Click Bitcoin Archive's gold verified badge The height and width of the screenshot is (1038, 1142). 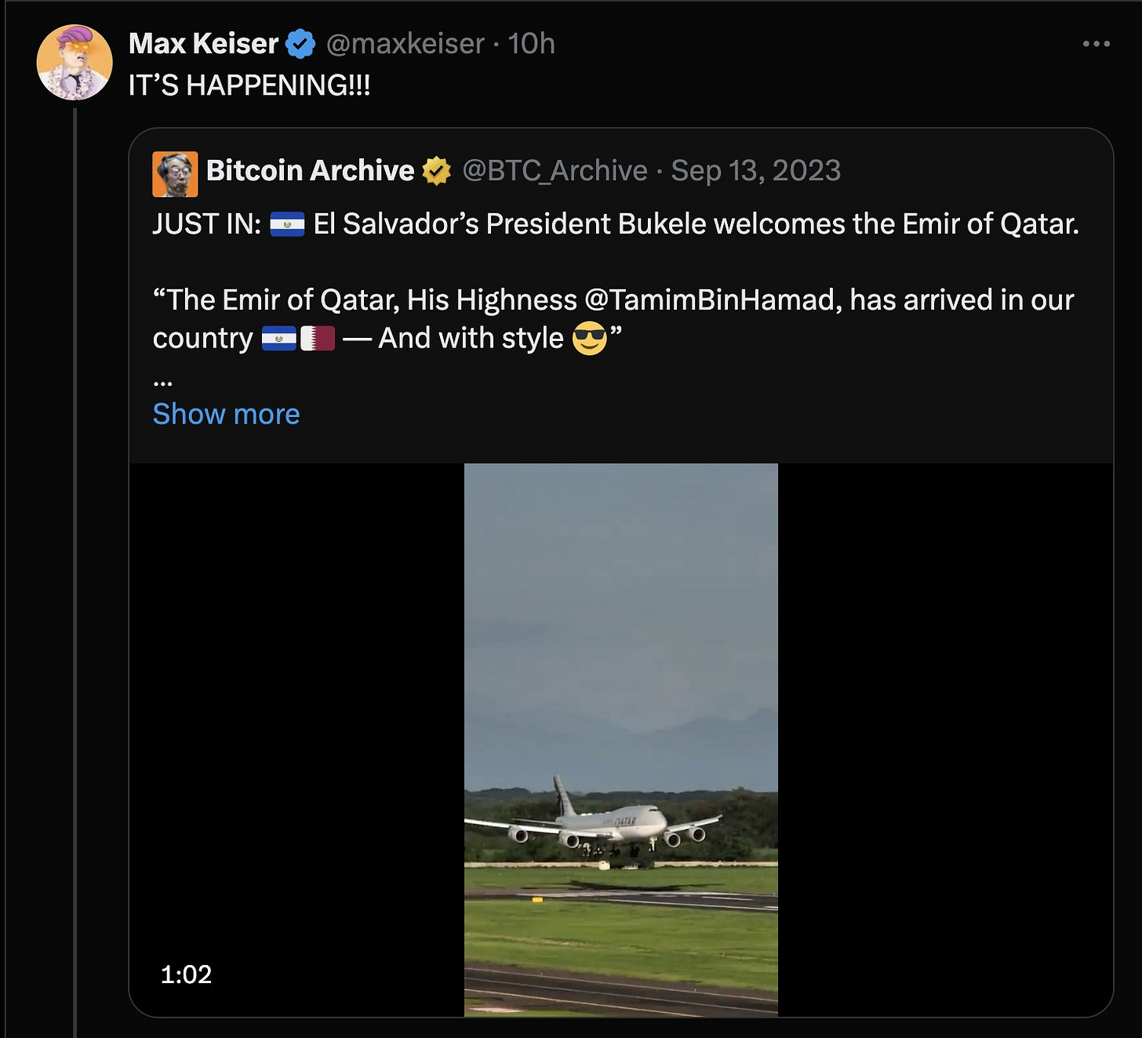tap(437, 171)
